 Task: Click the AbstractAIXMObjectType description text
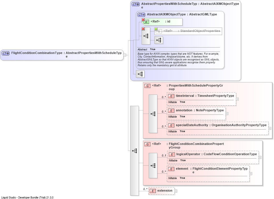click(178, 60)
